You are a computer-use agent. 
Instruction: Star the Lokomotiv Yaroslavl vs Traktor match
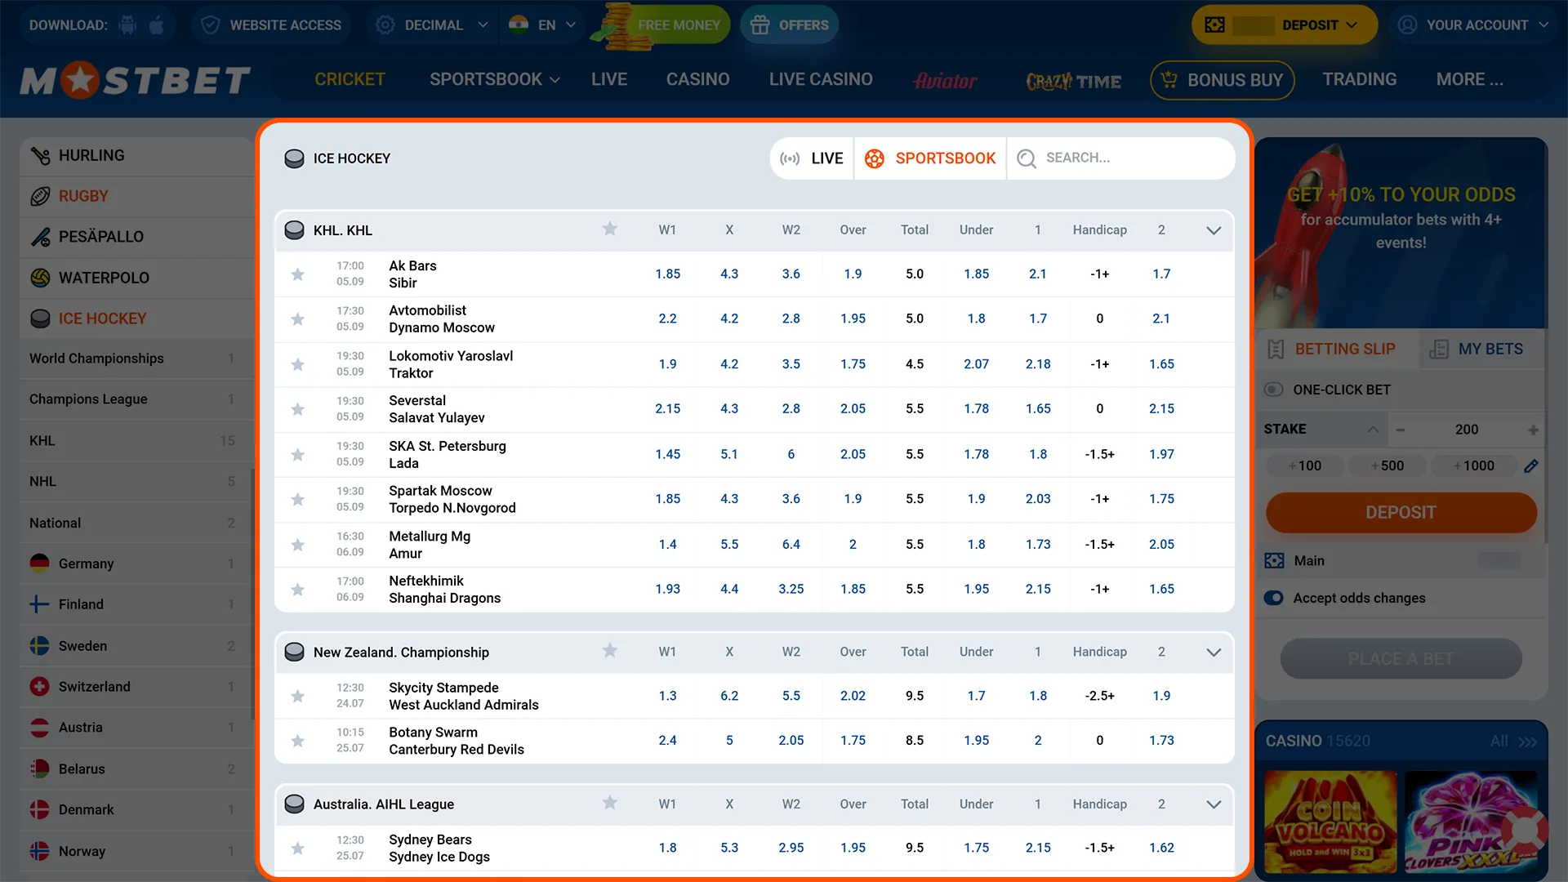298,364
